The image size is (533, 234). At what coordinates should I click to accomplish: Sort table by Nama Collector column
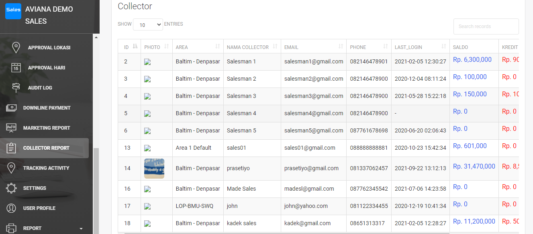coord(275,47)
